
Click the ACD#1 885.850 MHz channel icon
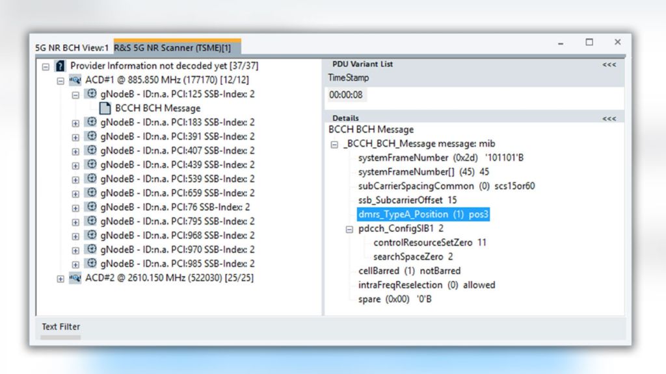(x=75, y=81)
